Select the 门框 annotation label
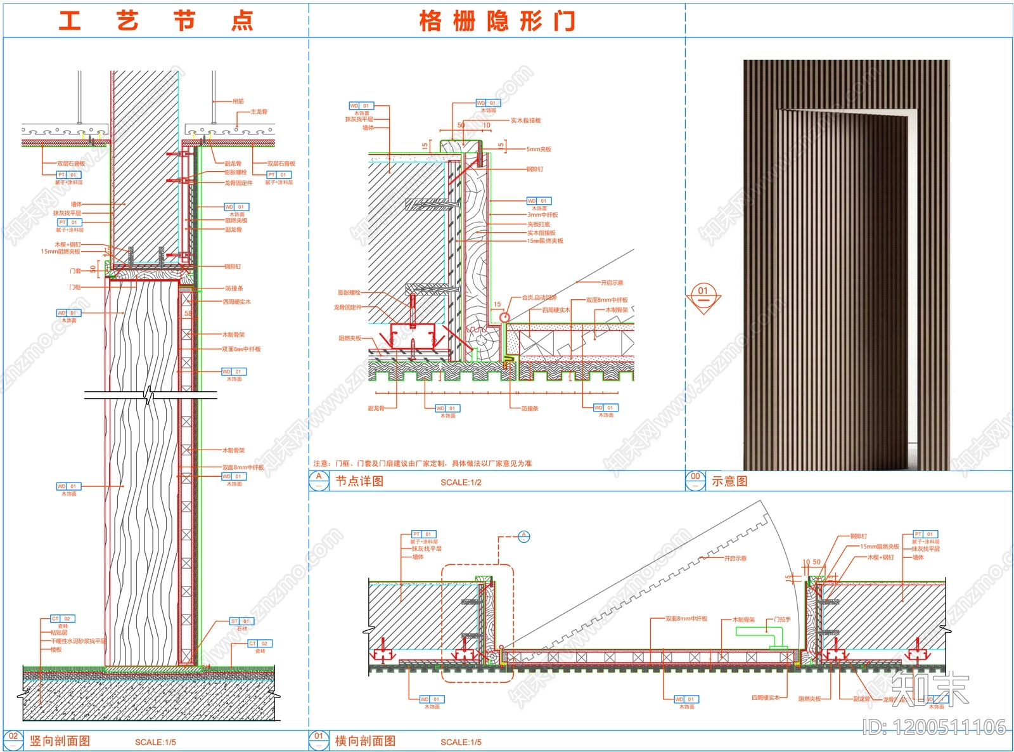 75,287
